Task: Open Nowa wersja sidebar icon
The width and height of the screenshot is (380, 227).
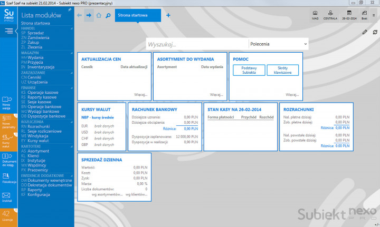Action: pos(8,101)
